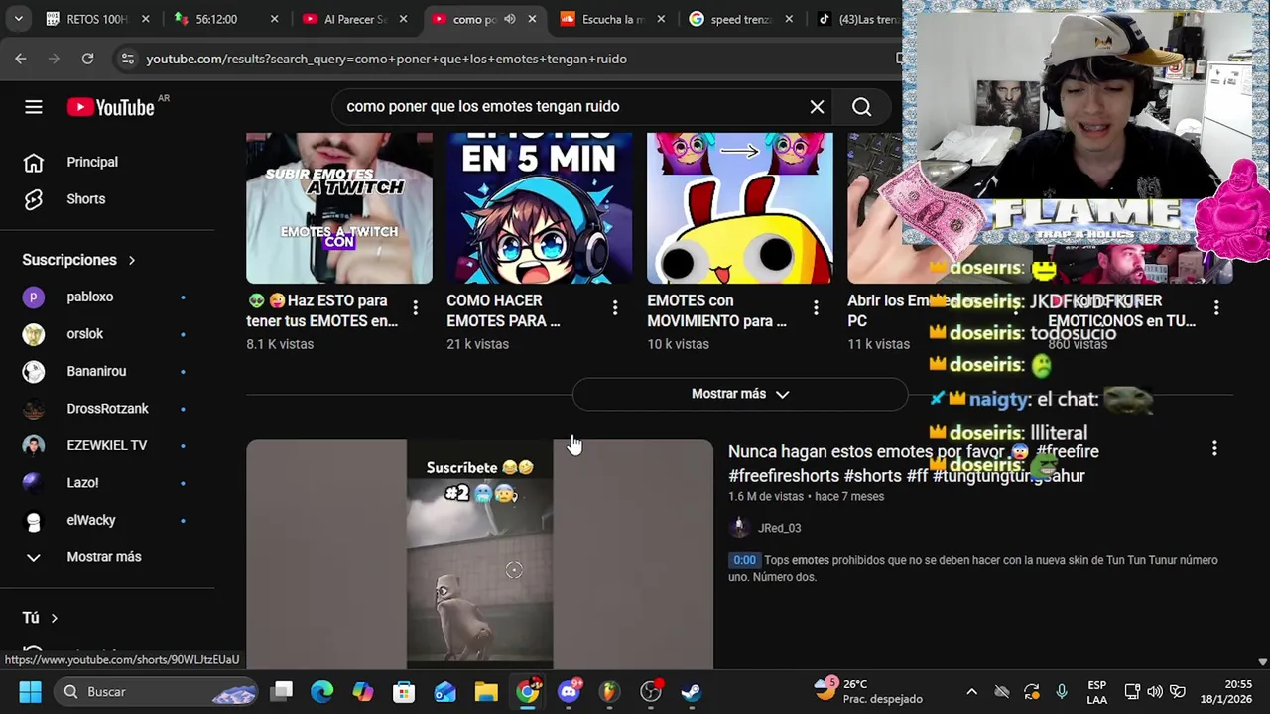
Task: Reload the page with refresh icon
Action: (x=87, y=59)
